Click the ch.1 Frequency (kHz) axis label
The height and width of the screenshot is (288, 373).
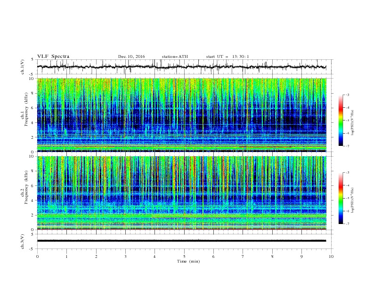tap(24, 110)
